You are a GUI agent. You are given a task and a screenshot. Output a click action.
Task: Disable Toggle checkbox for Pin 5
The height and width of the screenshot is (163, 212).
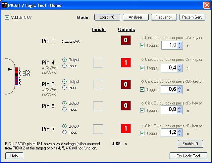click(x=142, y=90)
